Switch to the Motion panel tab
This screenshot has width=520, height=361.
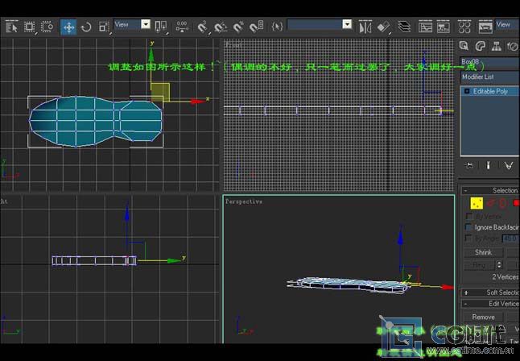[x=513, y=46]
